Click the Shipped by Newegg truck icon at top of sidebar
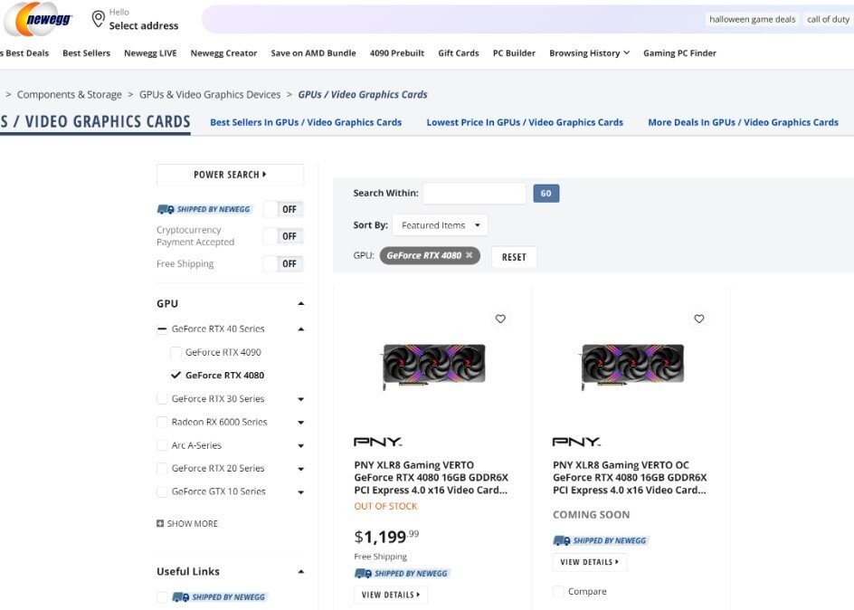The height and width of the screenshot is (610, 854). coord(166,209)
